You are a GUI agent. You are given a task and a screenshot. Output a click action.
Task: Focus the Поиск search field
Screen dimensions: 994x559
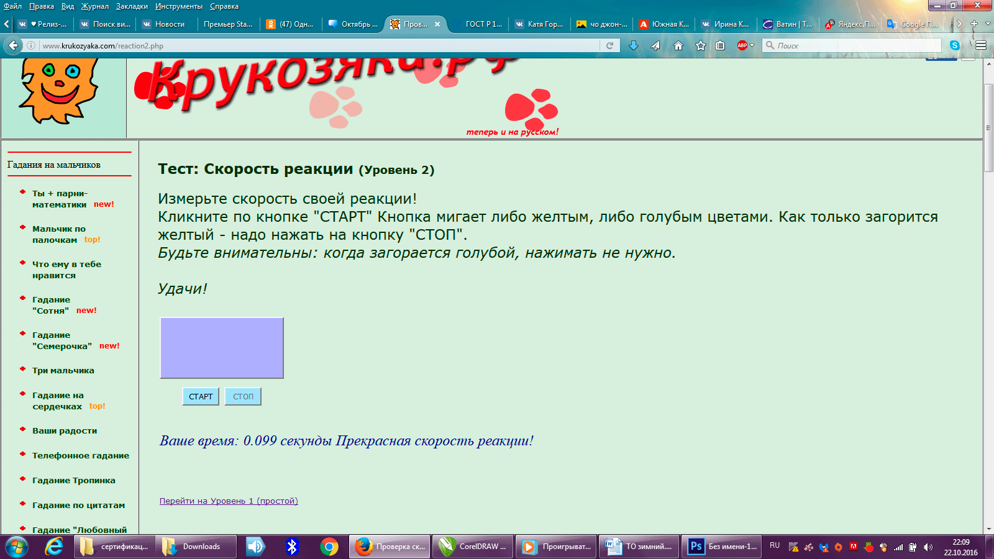pos(852,45)
